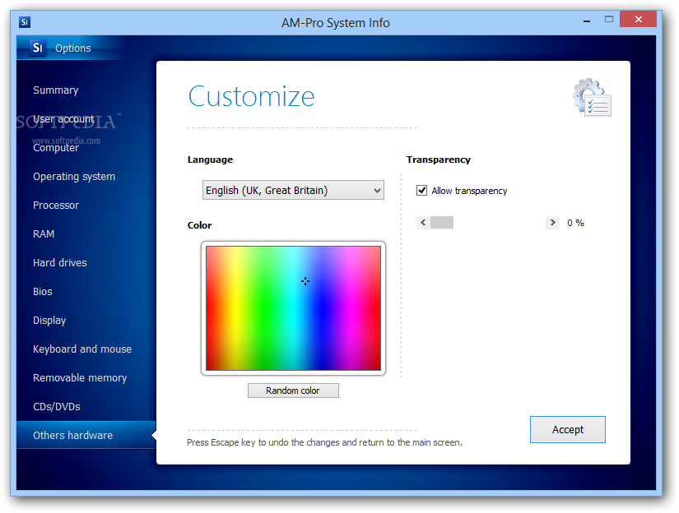Click the 'Color' label
The width and height of the screenshot is (679, 513).
coord(200,225)
